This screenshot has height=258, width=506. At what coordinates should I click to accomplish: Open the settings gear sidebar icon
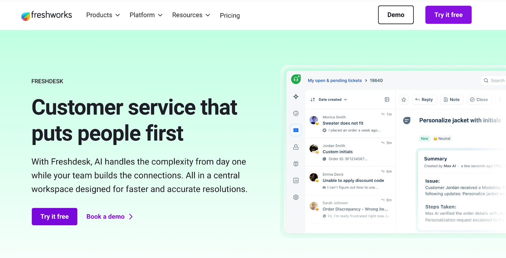(296, 197)
